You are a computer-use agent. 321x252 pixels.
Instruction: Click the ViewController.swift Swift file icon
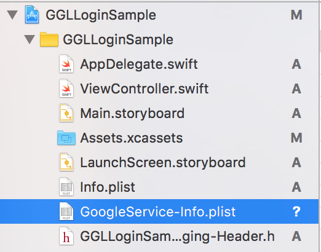[66, 89]
